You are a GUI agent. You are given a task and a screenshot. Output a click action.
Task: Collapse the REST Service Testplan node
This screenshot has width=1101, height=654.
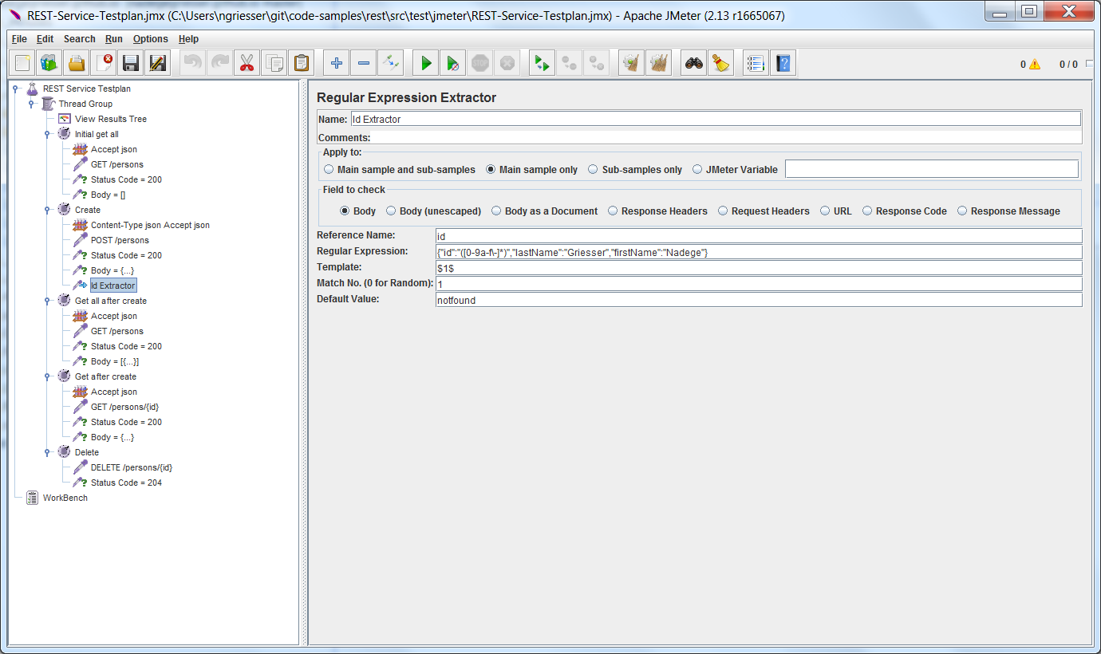[15, 89]
